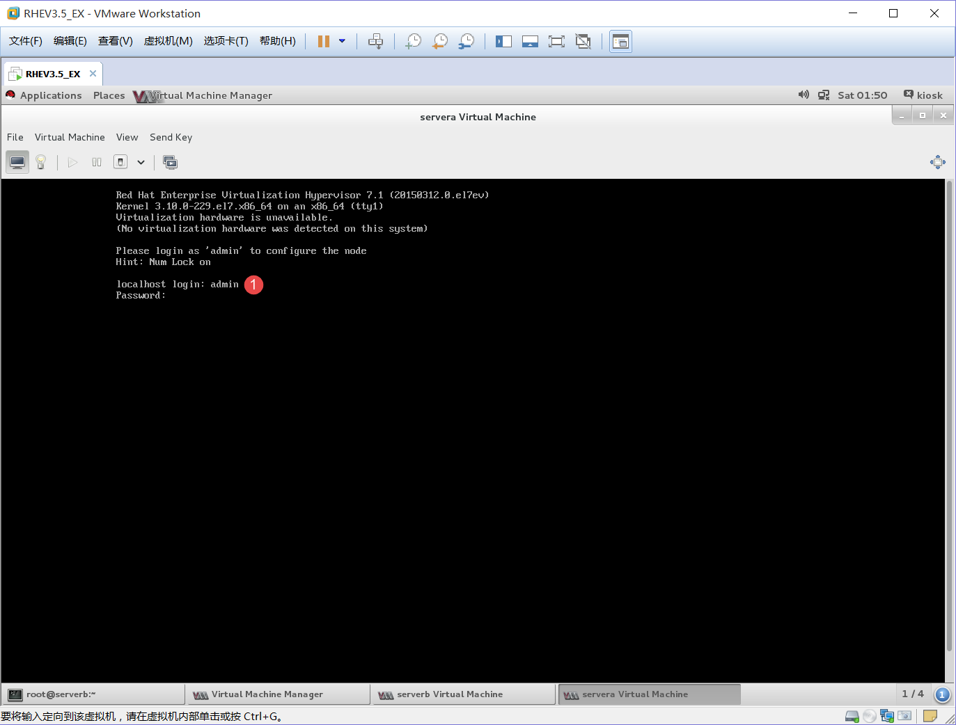Take a snapshot of the VM
956x725 pixels.
coord(414,41)
